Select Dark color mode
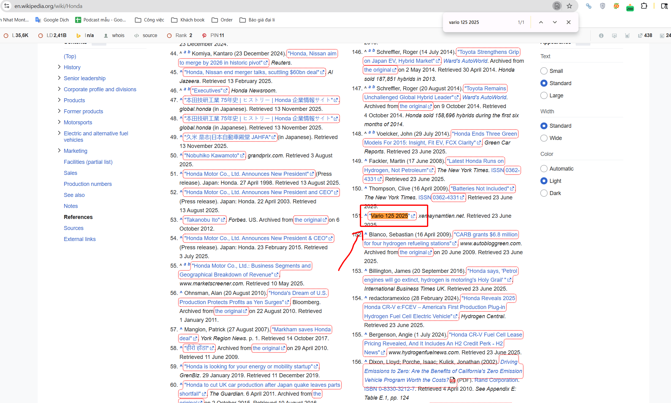The height and width of the screenshot is (403, 671). coord(543,193)
